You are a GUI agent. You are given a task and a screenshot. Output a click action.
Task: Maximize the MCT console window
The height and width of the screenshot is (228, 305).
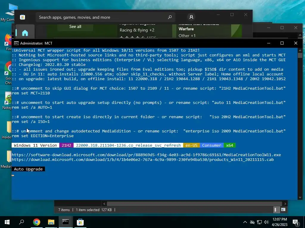[282, 43]
